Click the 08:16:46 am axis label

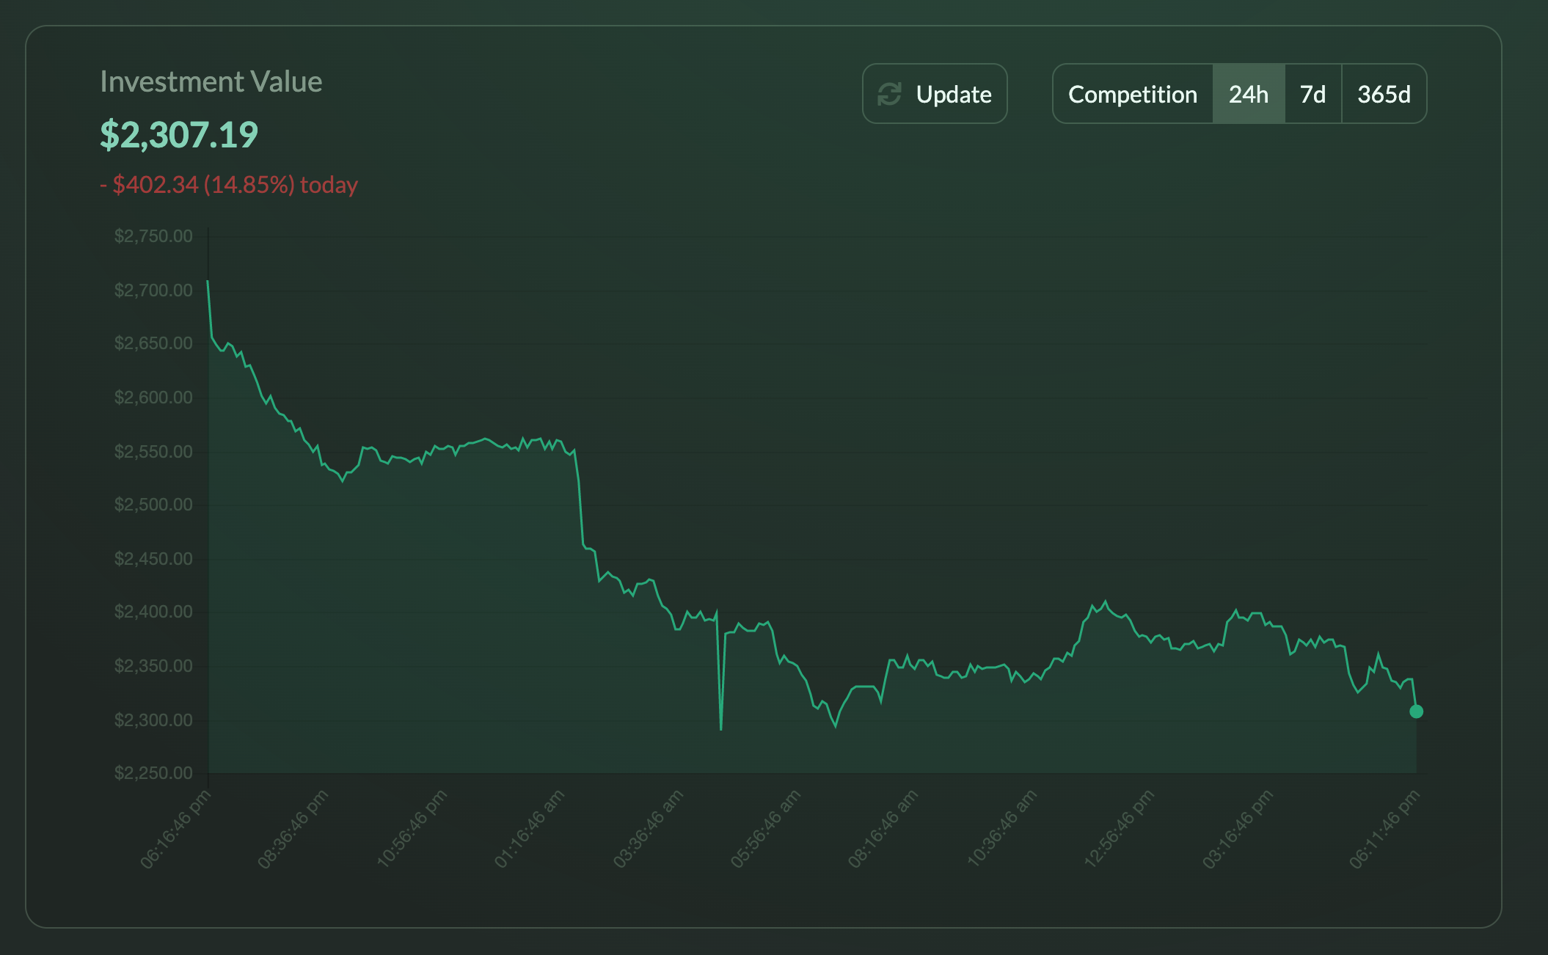883,829
